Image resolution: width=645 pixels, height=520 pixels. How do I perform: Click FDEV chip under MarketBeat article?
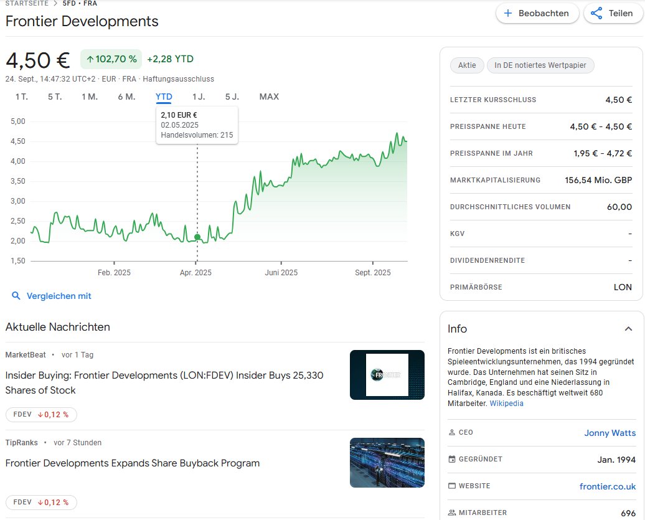[41, 414]
